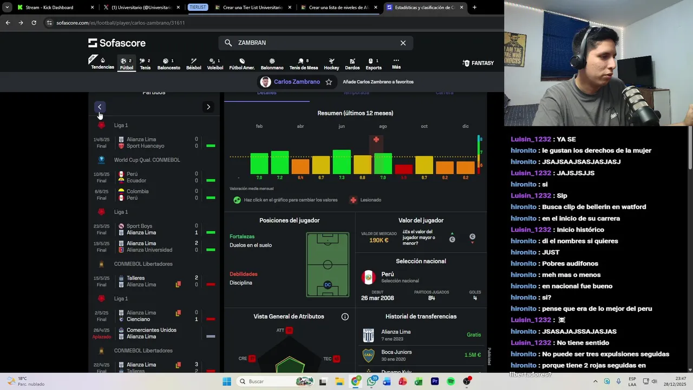Open the Voleibol sport section
This screenshot has height=390, width=693.
coord(215,63)
